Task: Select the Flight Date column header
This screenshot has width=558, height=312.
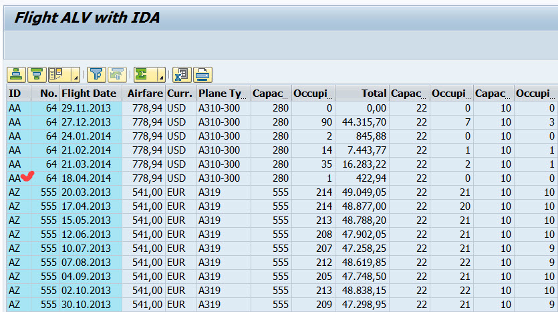Action: click(x=89, y=94)
